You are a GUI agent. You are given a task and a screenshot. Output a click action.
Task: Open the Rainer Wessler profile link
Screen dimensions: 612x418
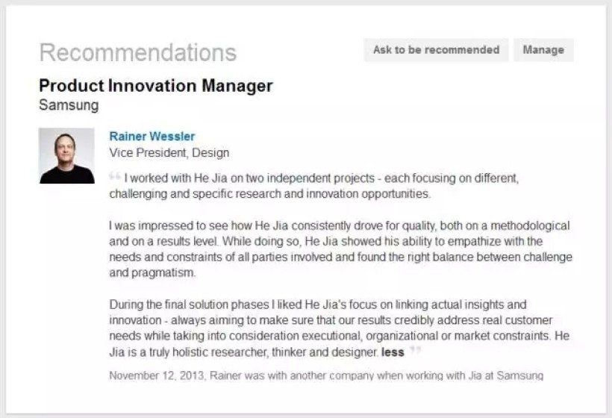click(x=152, y=137)
